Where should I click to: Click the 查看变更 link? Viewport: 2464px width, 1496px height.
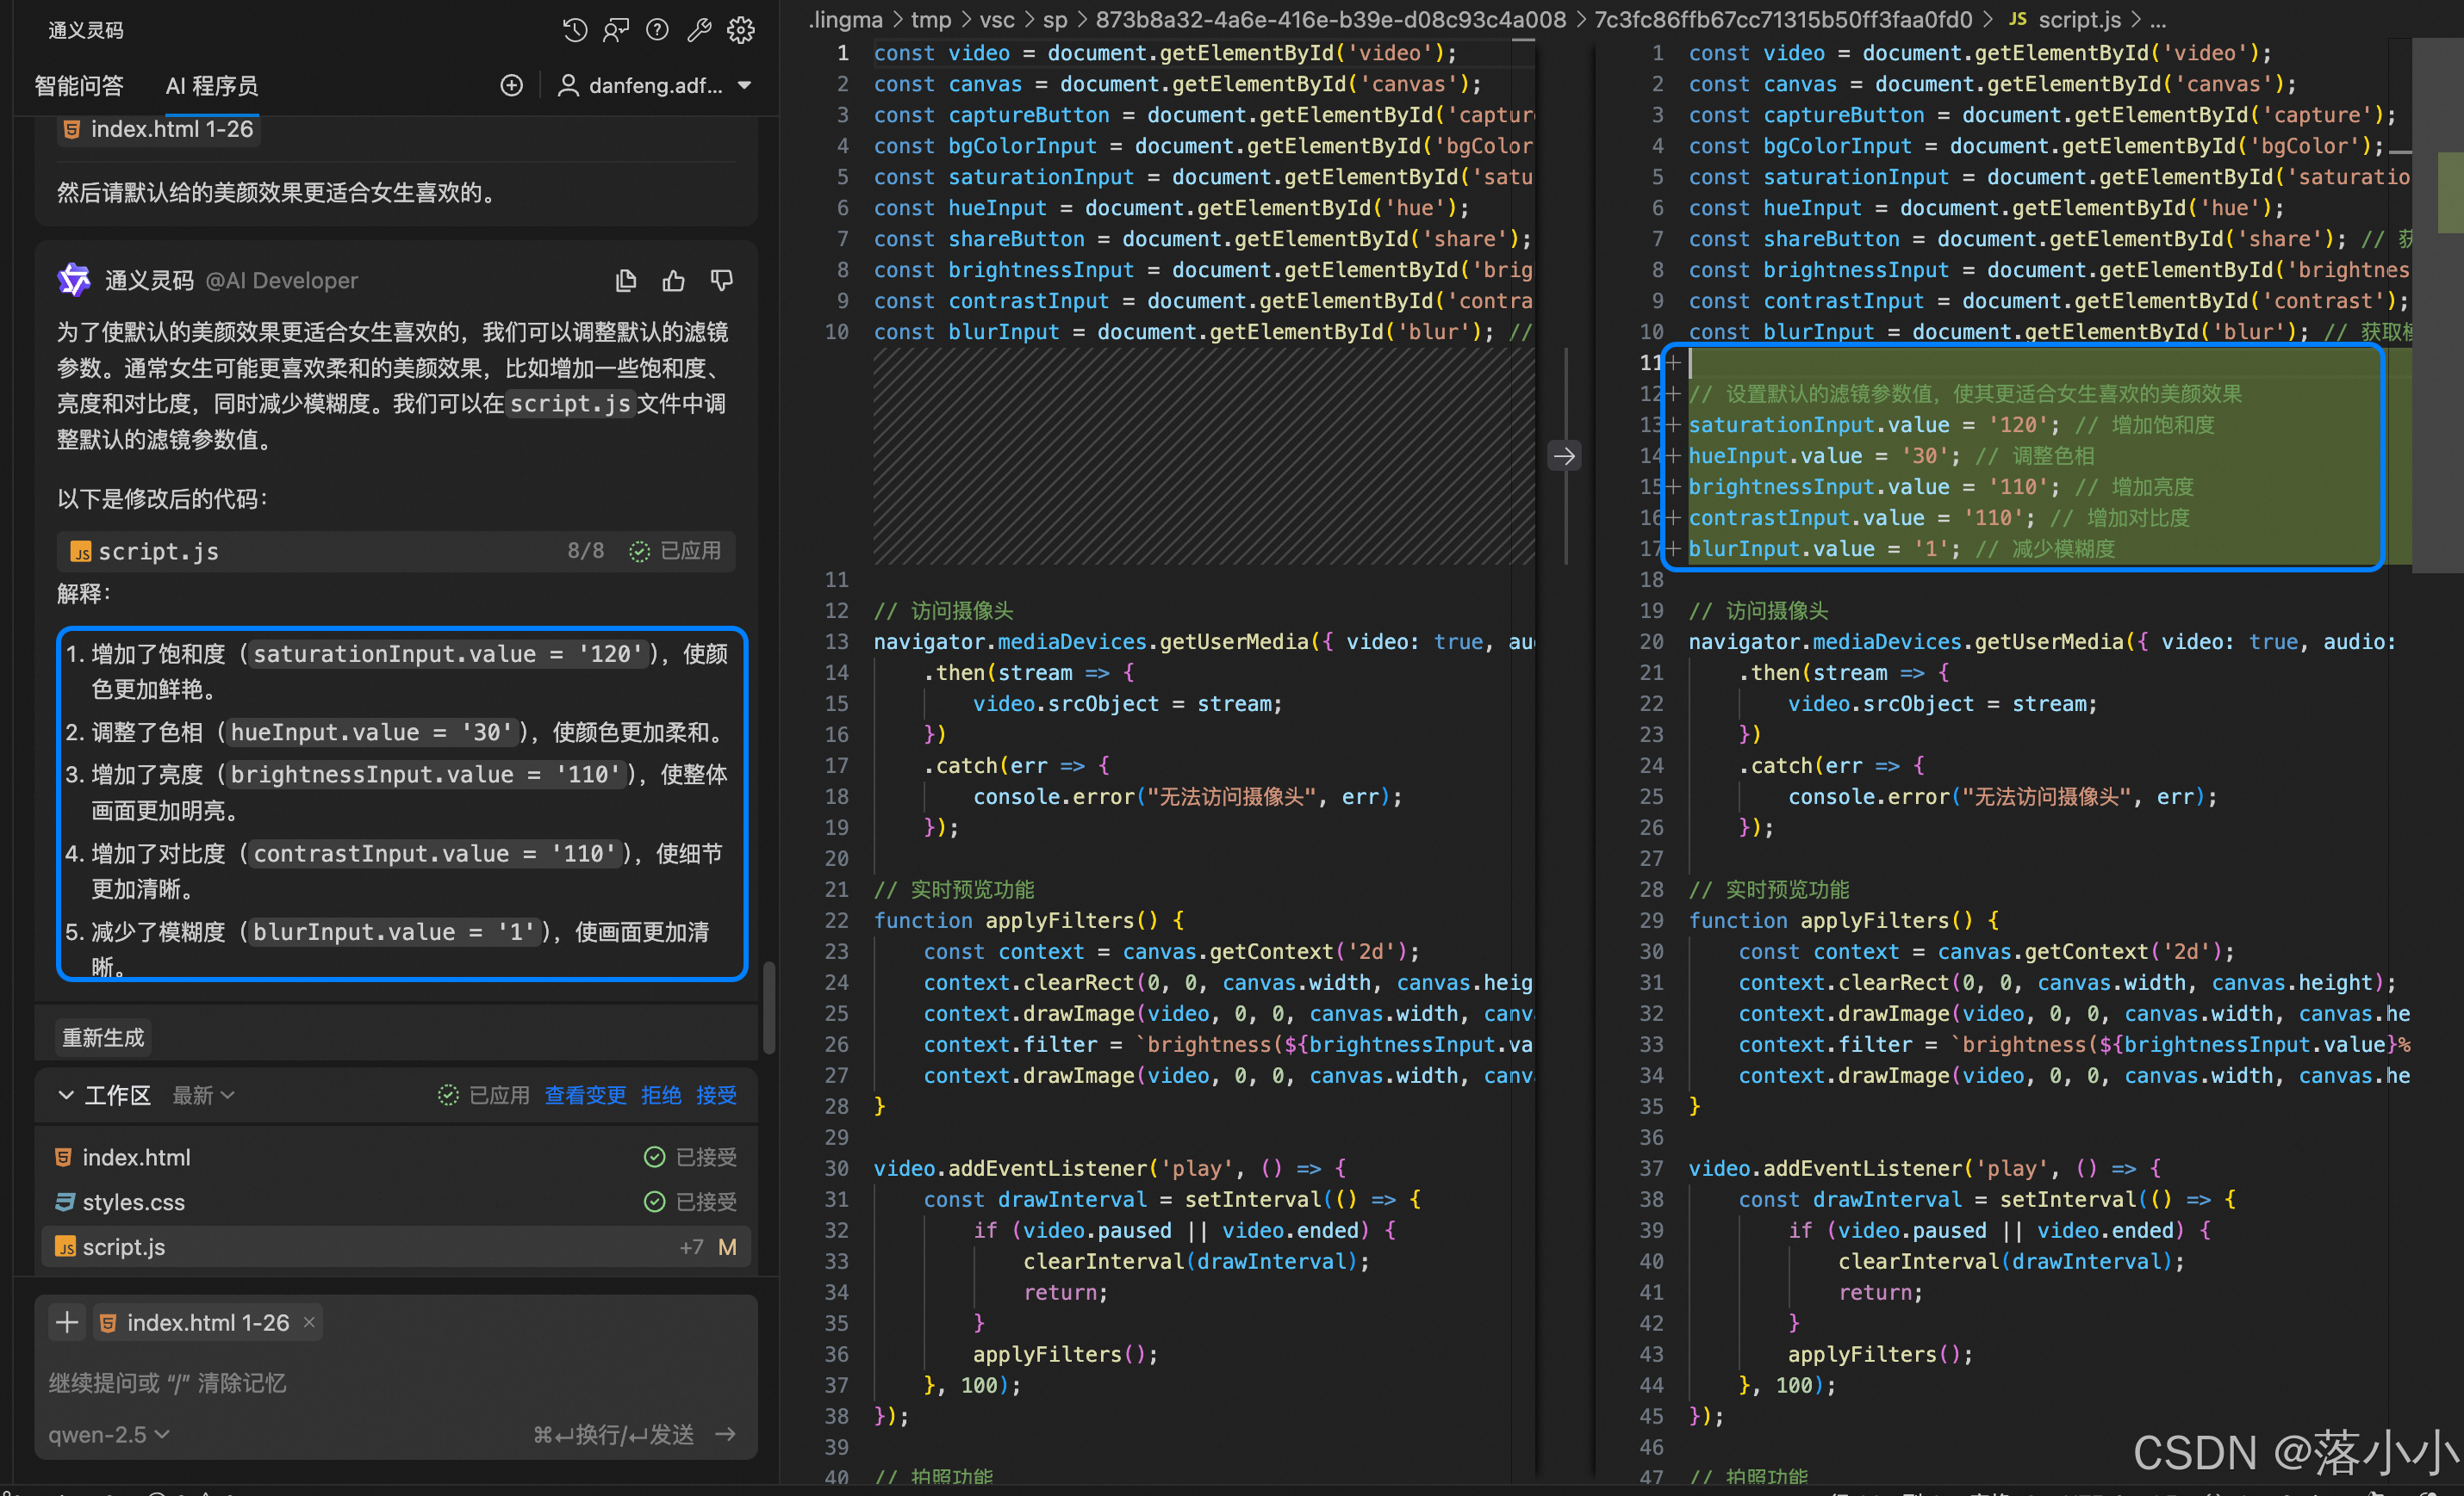point(585,1095)
